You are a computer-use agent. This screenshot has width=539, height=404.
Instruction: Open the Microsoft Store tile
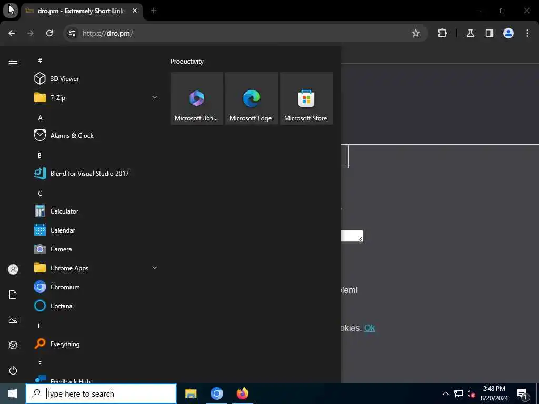click(x=306, y=98)
